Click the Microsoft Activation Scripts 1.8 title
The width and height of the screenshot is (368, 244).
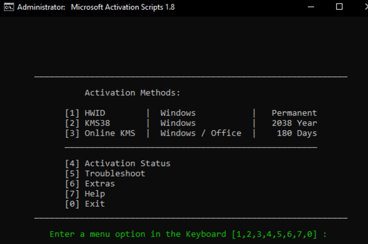point(123,7)
